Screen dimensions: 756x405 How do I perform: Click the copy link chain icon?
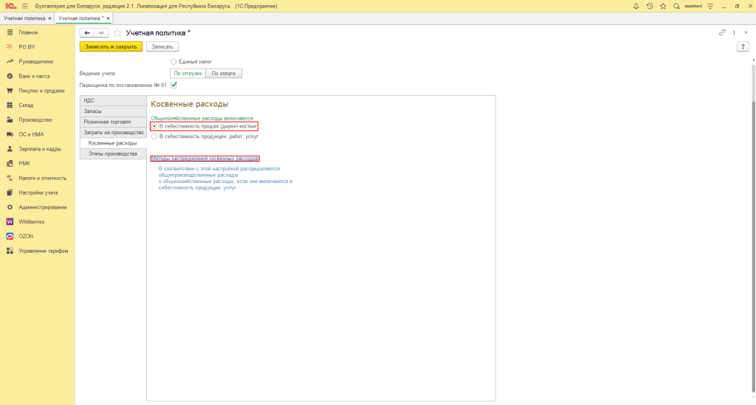[722, 32]
